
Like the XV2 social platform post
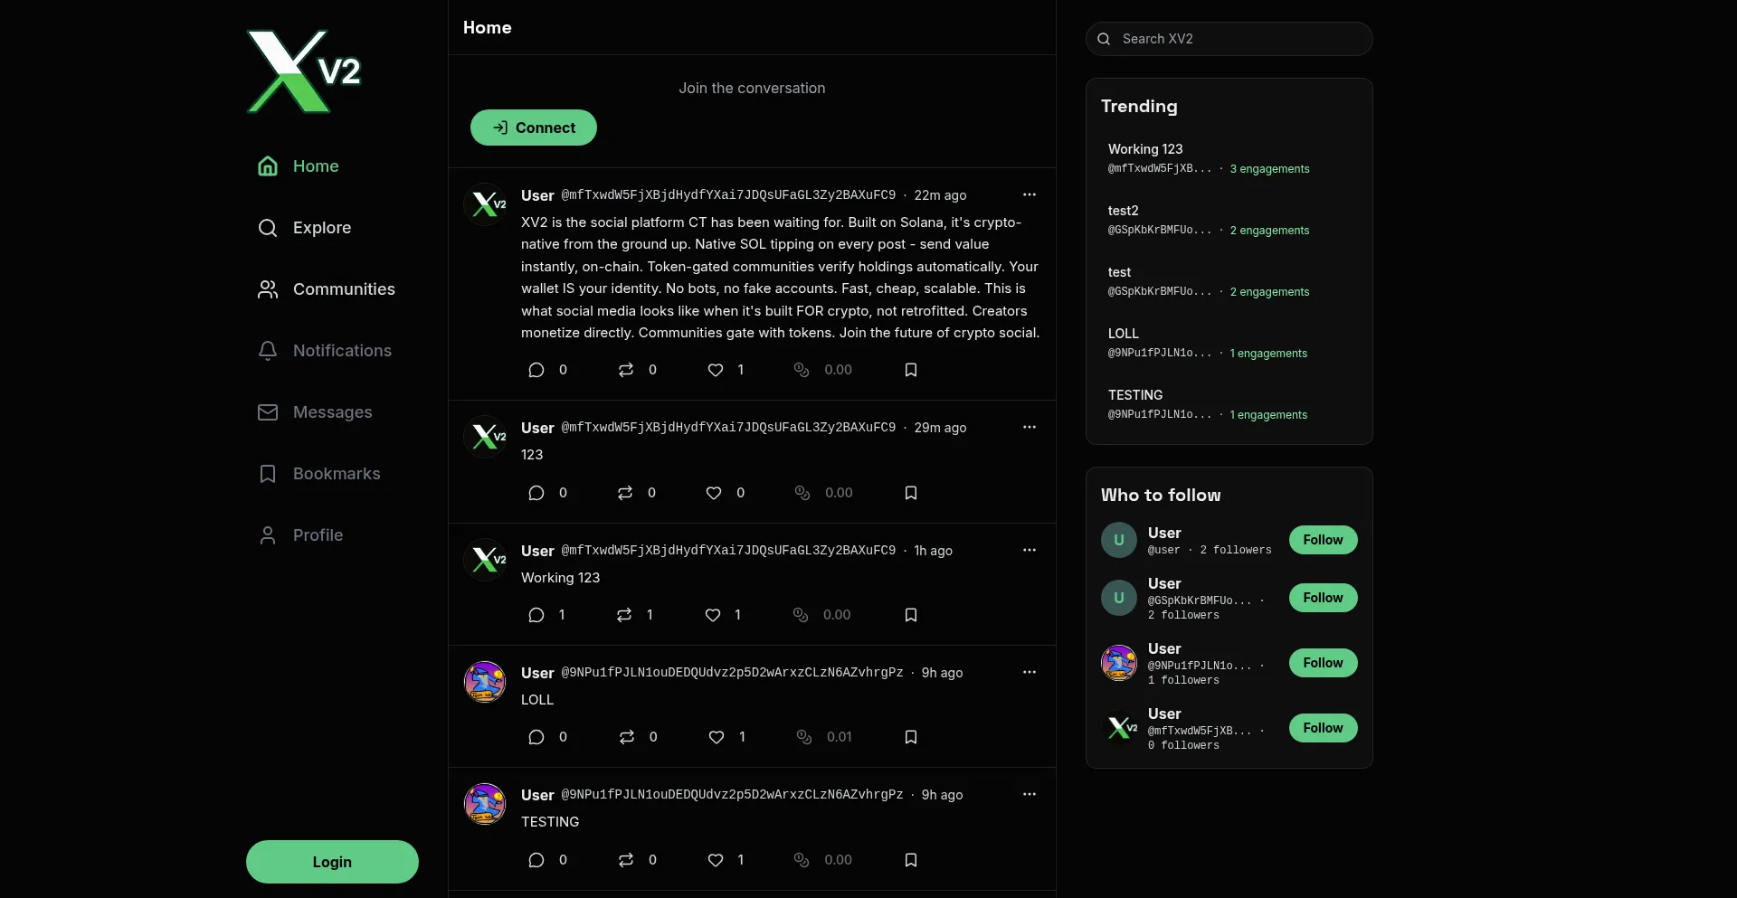coord(716,370)
